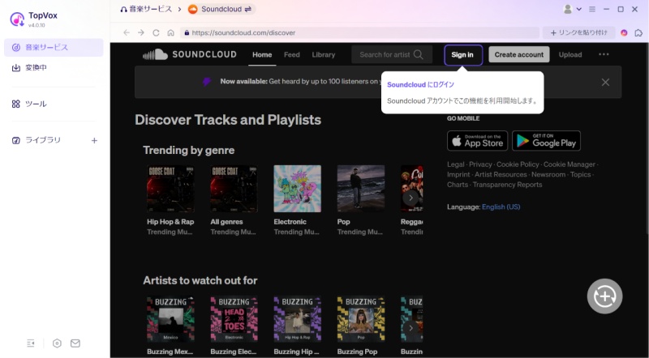Open the ツール sidebar item
The height and width of the screenshot is (358, 649).
click(x=54, y=104)
